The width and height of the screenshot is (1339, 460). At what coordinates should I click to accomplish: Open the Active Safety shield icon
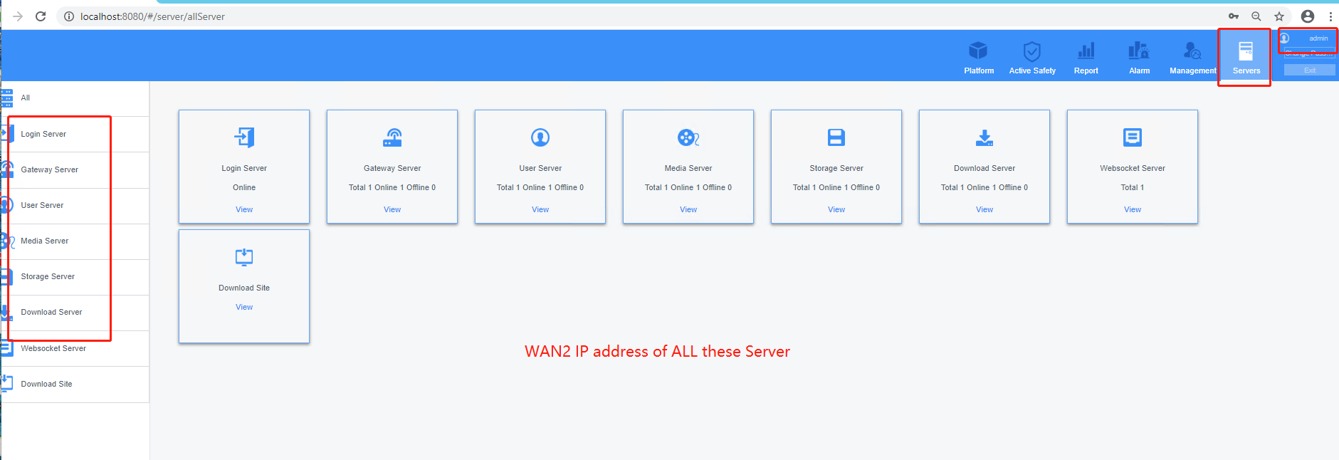[x=1032, y=51]
